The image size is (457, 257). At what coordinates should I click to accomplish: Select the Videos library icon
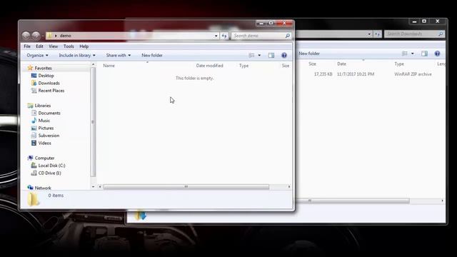pos(34,143)
